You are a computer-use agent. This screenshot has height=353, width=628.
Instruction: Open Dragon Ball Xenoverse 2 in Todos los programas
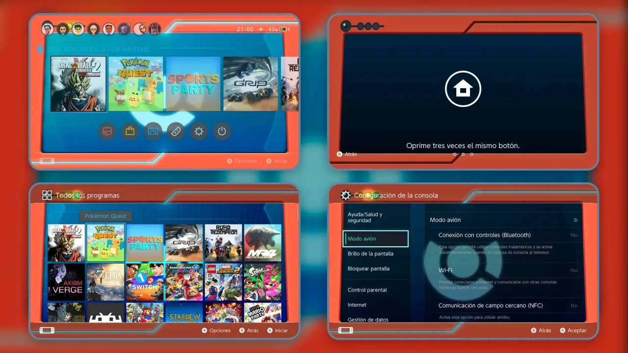66,243
